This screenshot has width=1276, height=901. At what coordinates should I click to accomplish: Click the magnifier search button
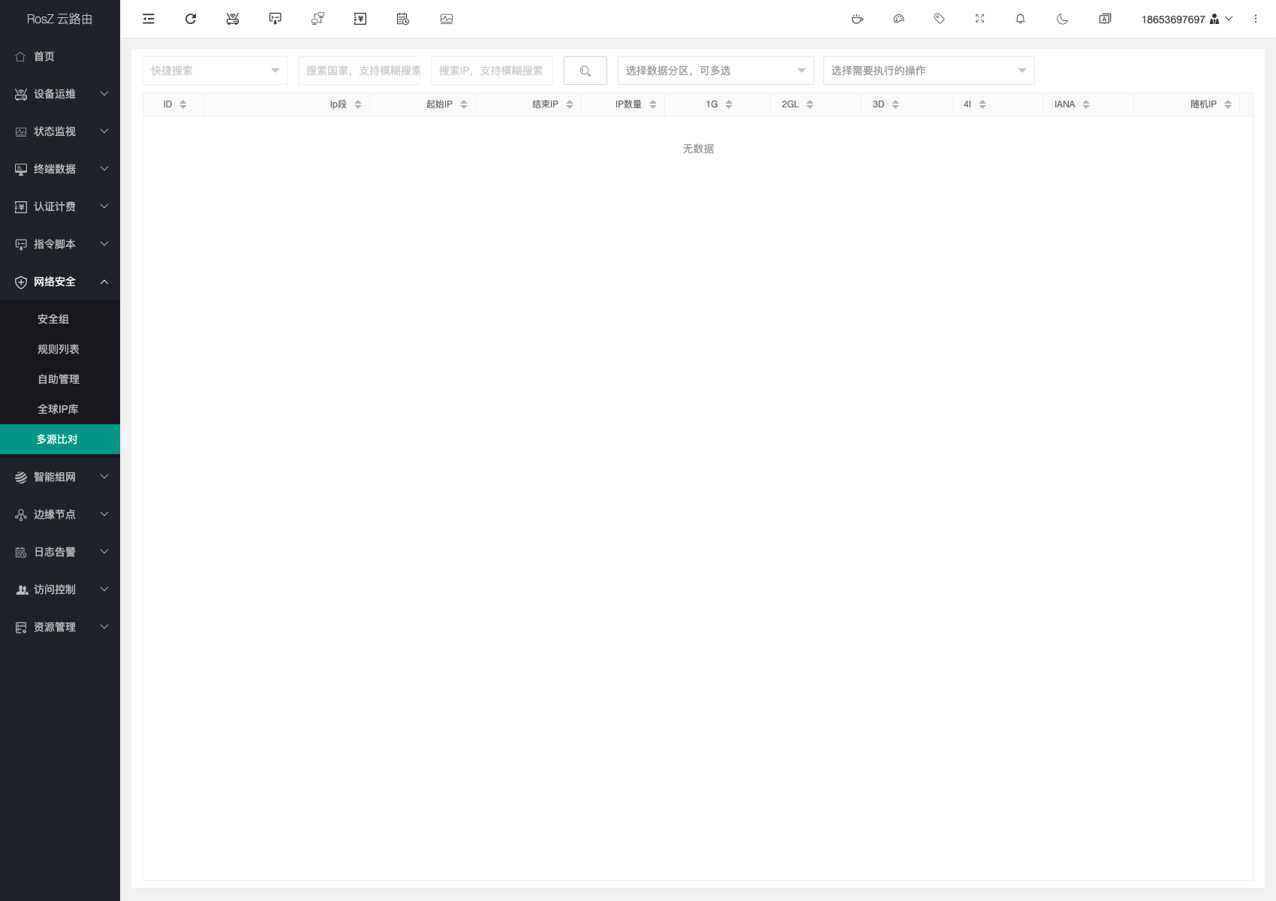(585, 71)
